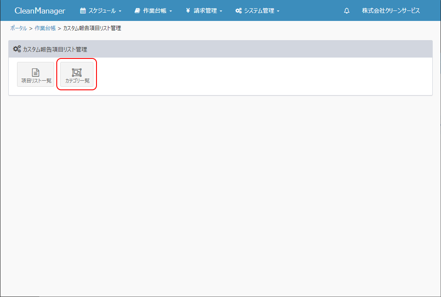Screen dimensions: 441x297
Task: Click the CleanManager logo
Action: (x=40, y=10)
